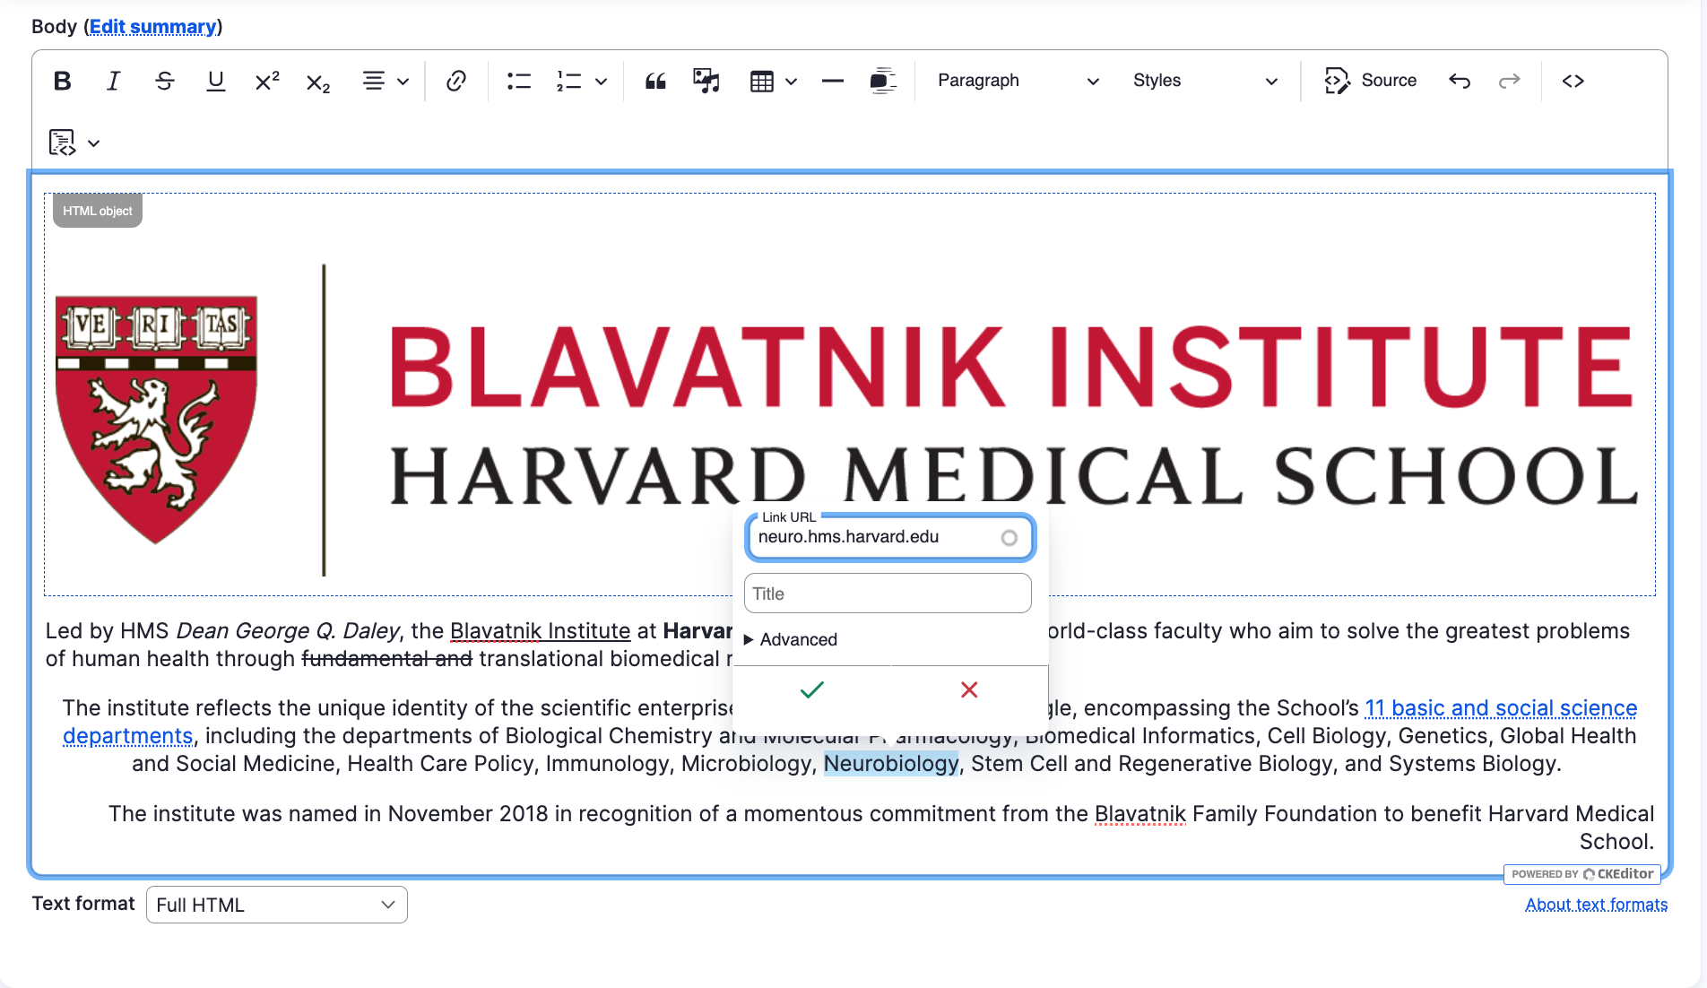This screenshot has width=1707, height=988.
Task: Open About text formats link
Action: tap(1597, 905)
